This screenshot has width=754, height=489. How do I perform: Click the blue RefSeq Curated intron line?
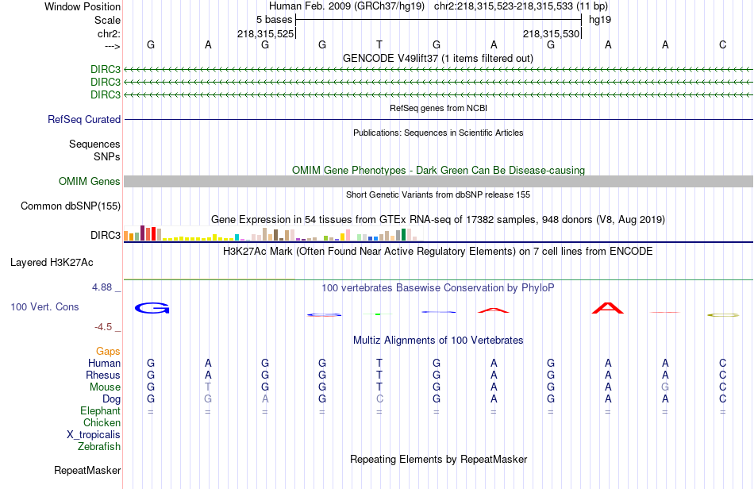tap(438, 119)
